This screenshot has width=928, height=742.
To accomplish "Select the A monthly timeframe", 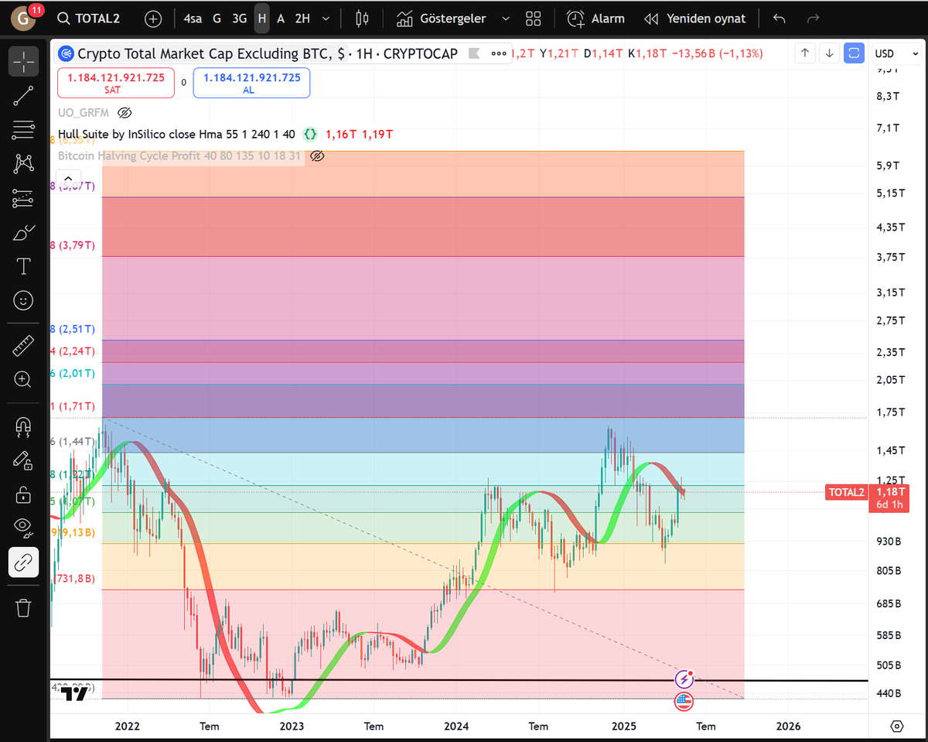I will (x=281, y=19).
